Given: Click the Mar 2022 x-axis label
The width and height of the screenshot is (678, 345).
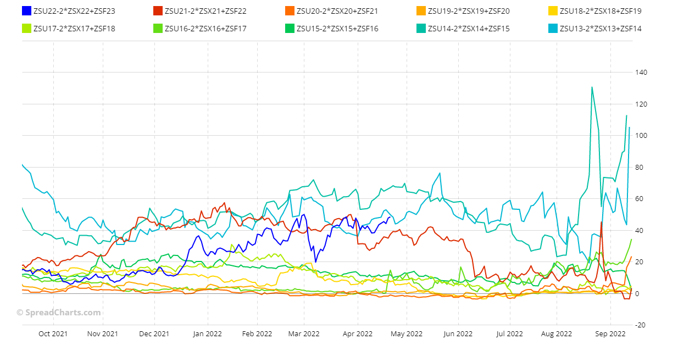Looking at the screenshot, I should [304, 333].
